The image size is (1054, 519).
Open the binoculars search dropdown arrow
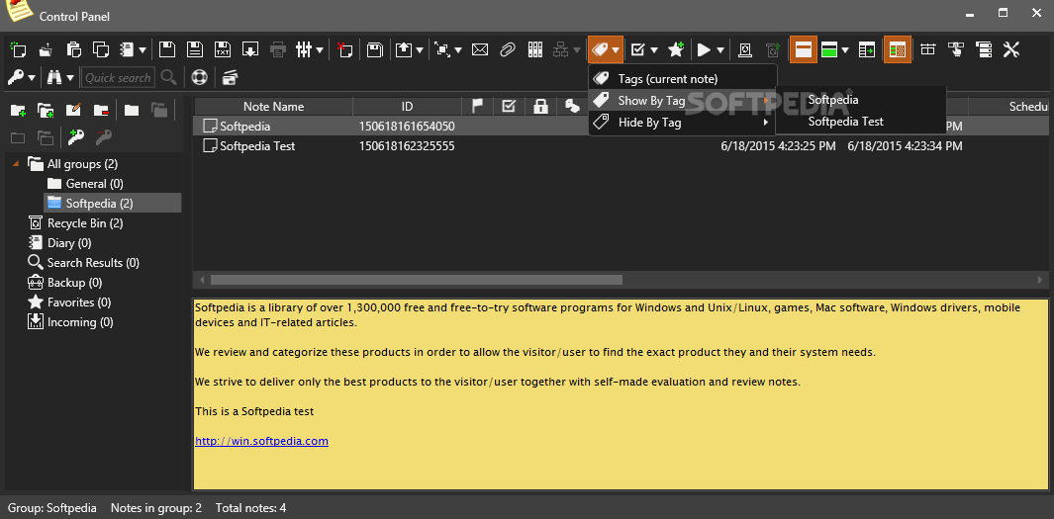[70, 78]
